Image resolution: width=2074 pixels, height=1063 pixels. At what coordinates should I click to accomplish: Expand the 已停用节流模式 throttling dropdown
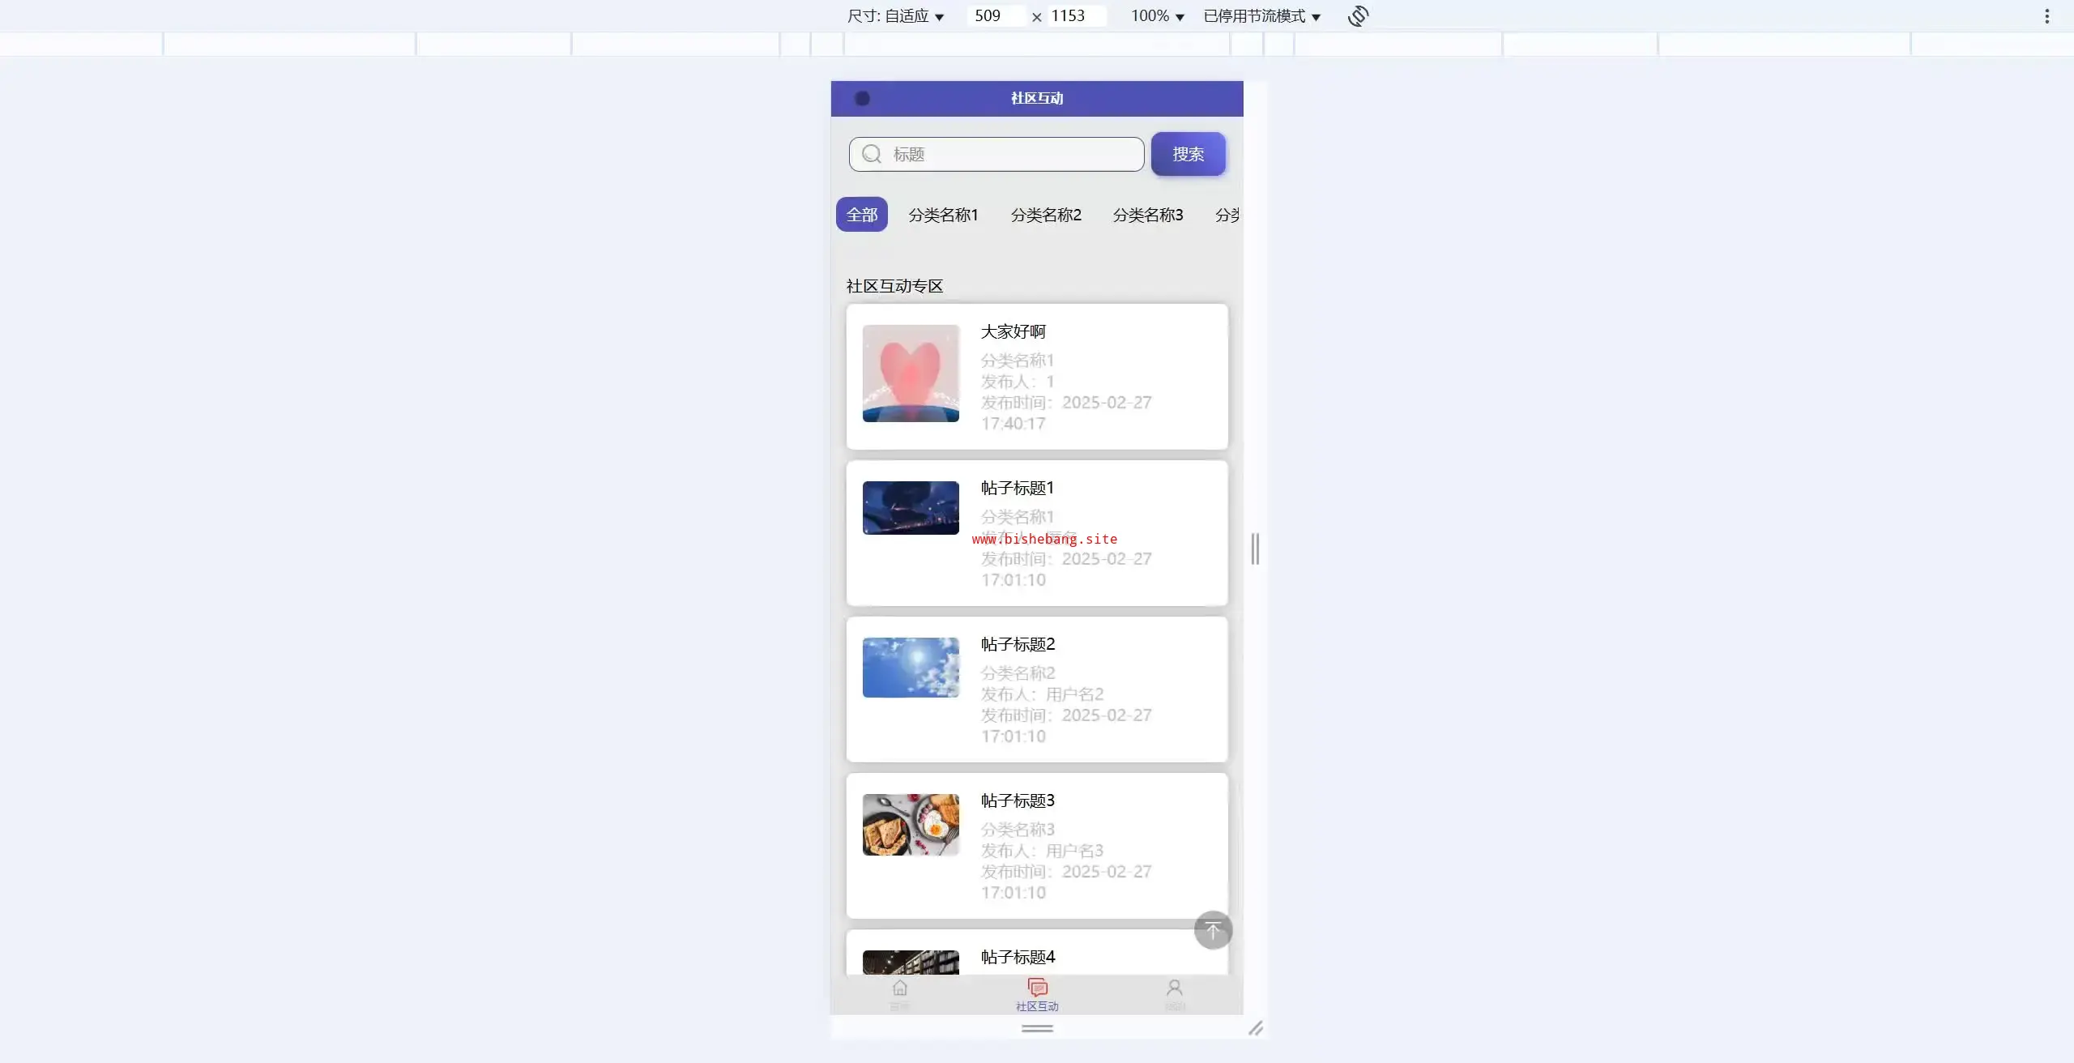click(1261, 16)
